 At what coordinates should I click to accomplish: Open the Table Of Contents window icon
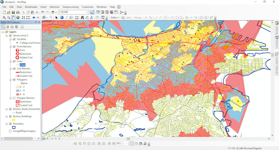coord(98,12)
